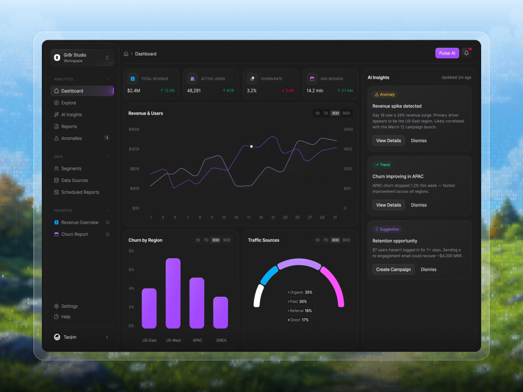Set Traffic Sources range to 90D

point(347,240)
